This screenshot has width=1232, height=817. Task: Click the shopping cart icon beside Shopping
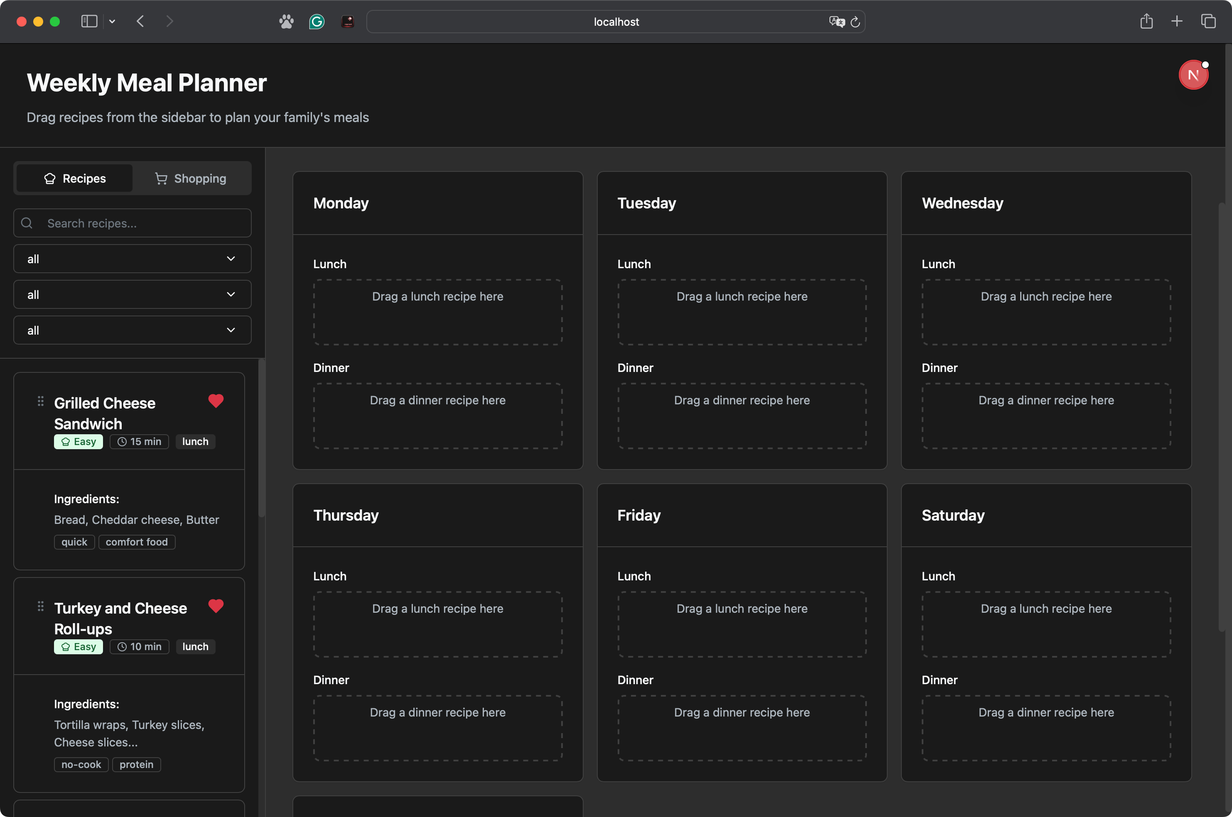click(x=161, y=178)
